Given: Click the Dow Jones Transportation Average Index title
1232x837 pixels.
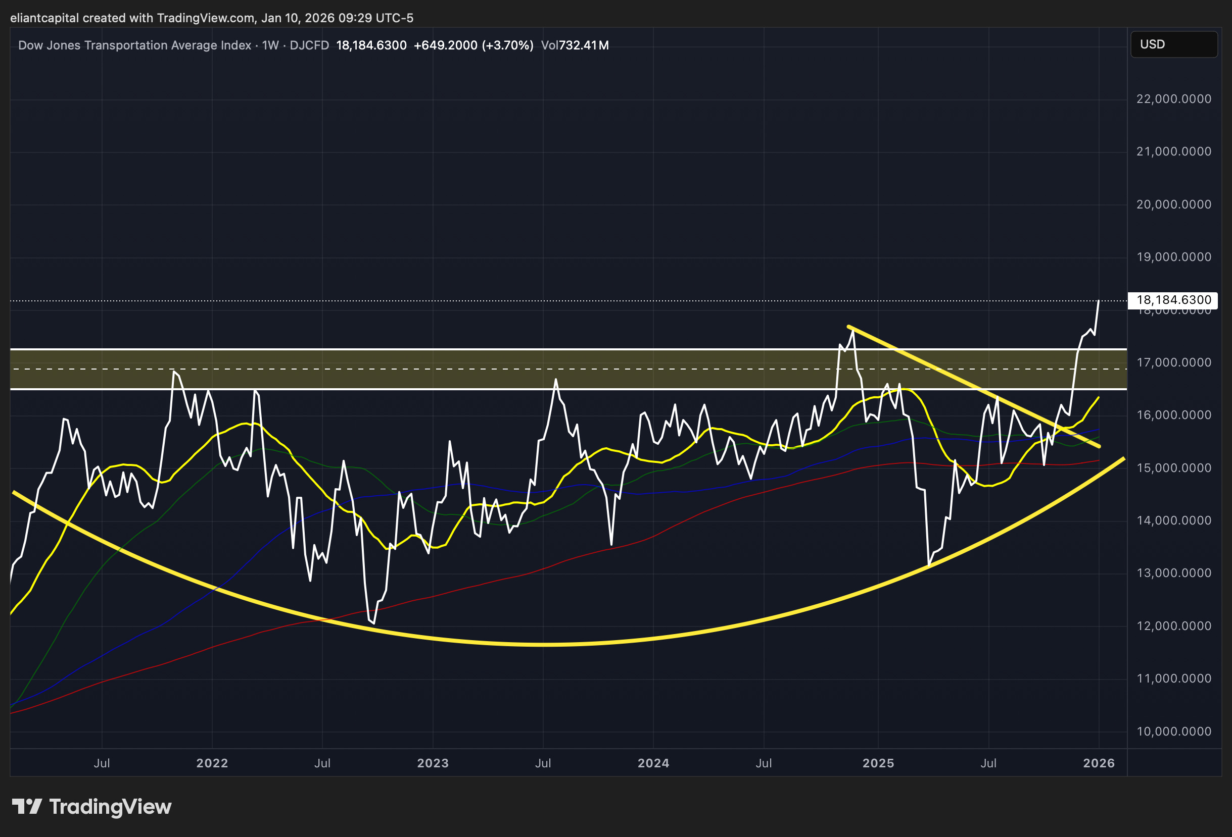Looking at the screenshot, I should coord(134,45).
